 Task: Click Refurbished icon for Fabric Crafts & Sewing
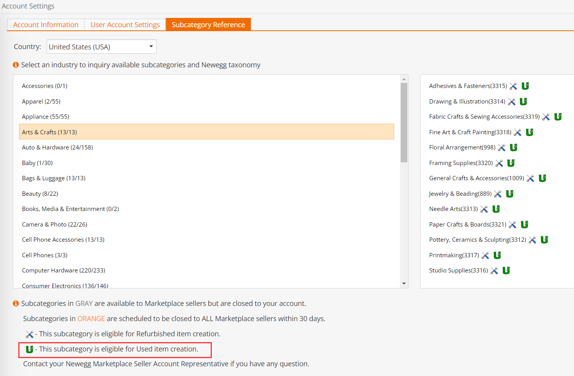tap(546, 117)
